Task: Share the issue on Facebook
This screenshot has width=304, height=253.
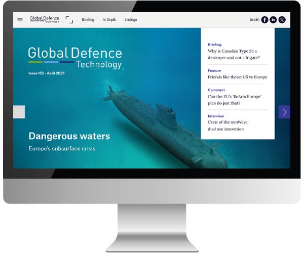Action: click(264, 20)
